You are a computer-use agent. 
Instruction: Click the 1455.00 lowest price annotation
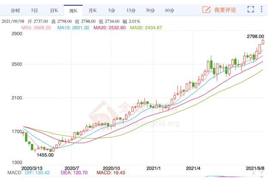45,155
